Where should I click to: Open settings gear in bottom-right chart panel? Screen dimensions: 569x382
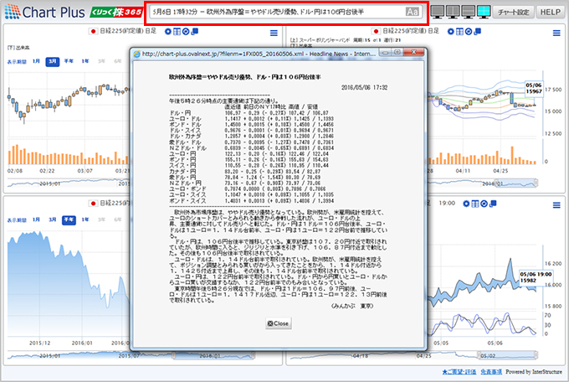click(466, 204)
